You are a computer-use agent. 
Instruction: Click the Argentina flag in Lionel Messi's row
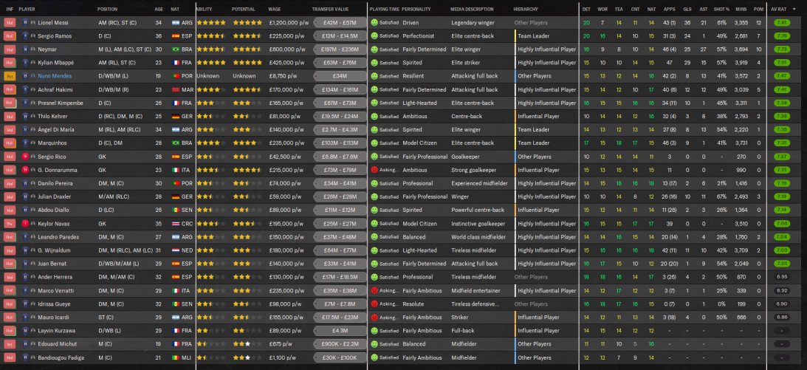click(176, 23)
